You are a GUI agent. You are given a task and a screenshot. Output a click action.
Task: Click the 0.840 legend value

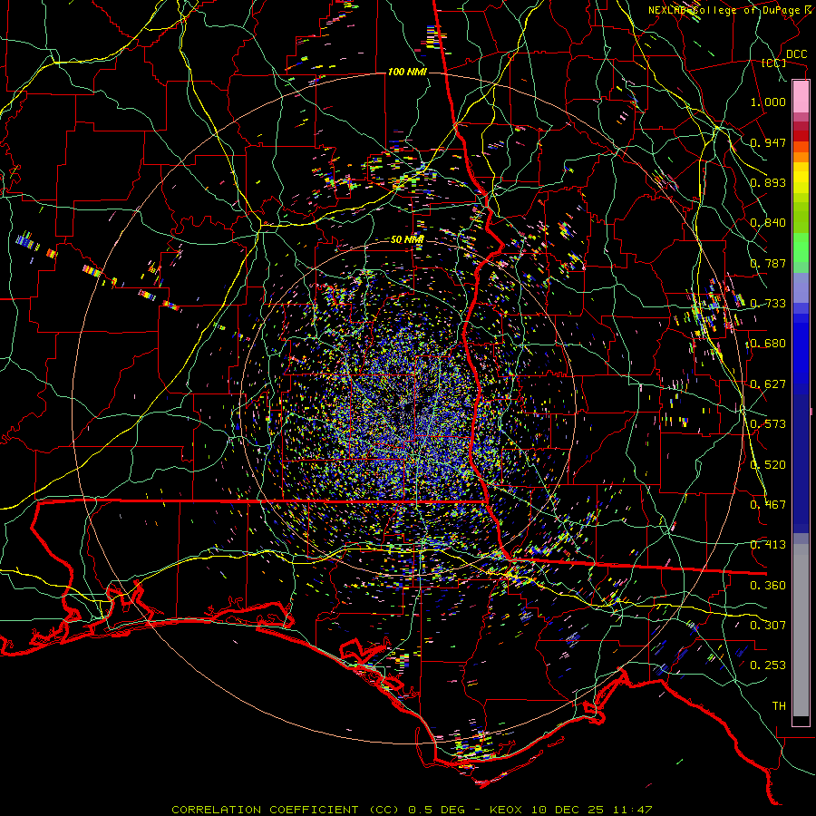click(x=768, y=223)
